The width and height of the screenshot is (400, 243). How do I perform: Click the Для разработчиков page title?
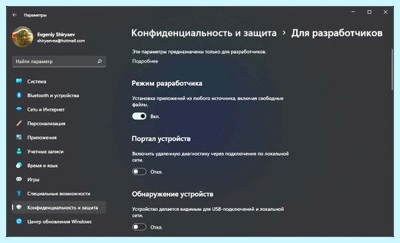[x=337, y=33]
